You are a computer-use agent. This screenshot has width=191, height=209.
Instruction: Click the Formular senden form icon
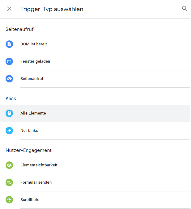[9, 182]
